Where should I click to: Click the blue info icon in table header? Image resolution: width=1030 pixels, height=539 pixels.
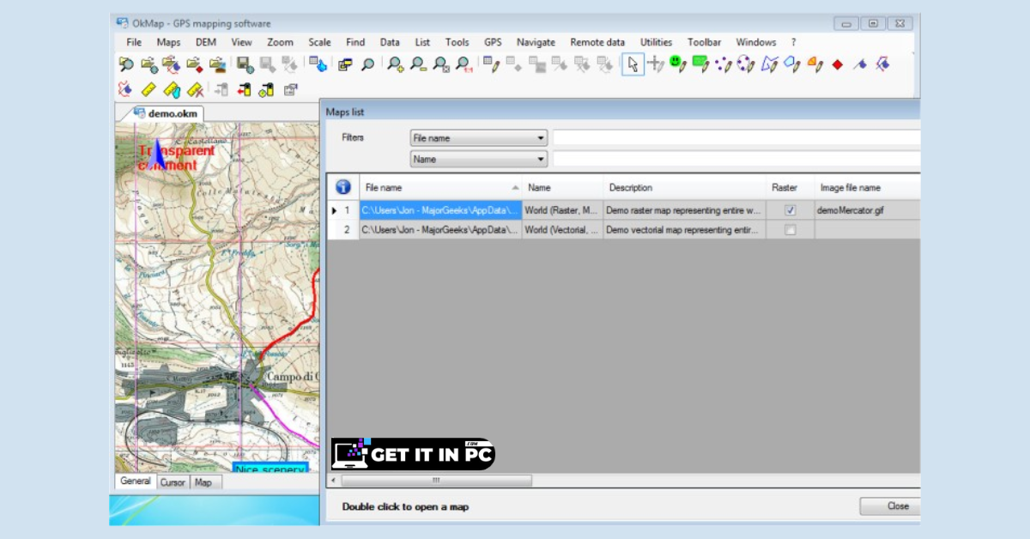pyautogui.click(x=342, y=187)
